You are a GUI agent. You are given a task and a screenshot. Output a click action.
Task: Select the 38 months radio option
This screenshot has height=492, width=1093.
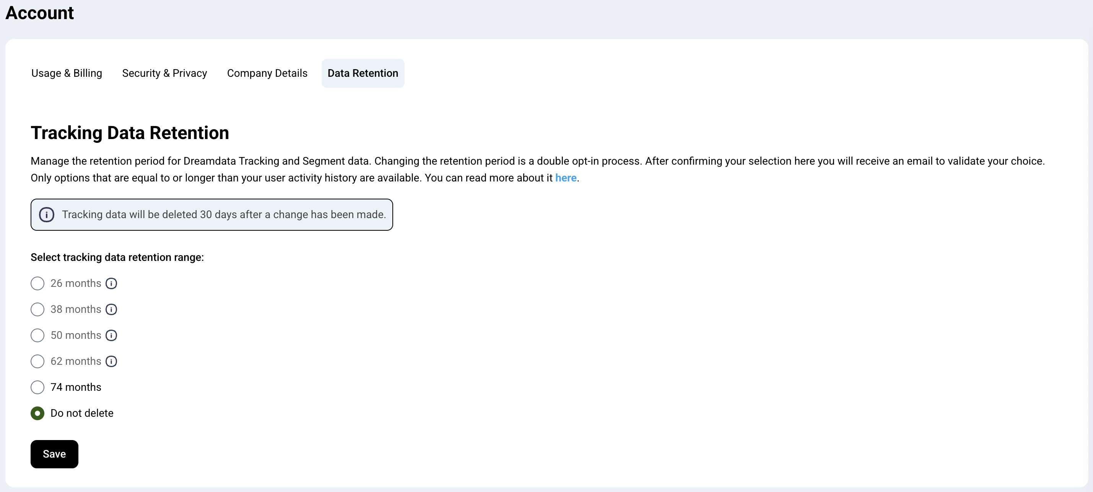[x=37, y=309]
